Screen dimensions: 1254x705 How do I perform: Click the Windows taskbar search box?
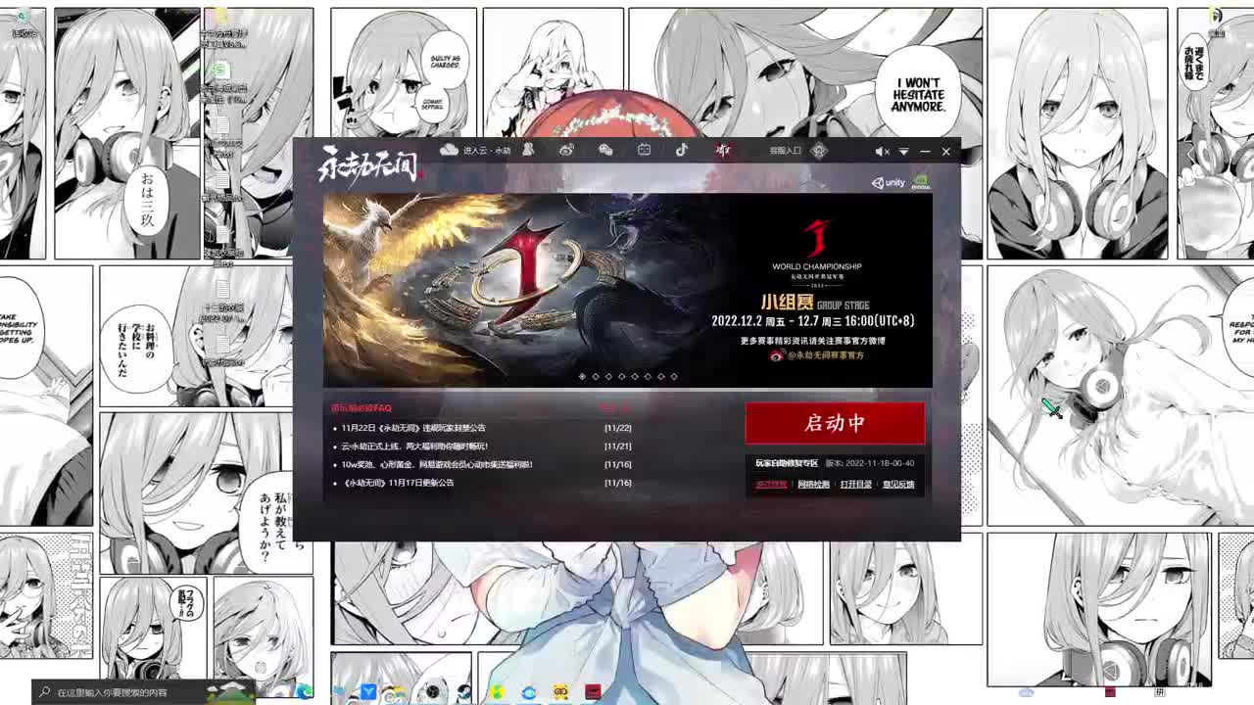pos(143,692)
